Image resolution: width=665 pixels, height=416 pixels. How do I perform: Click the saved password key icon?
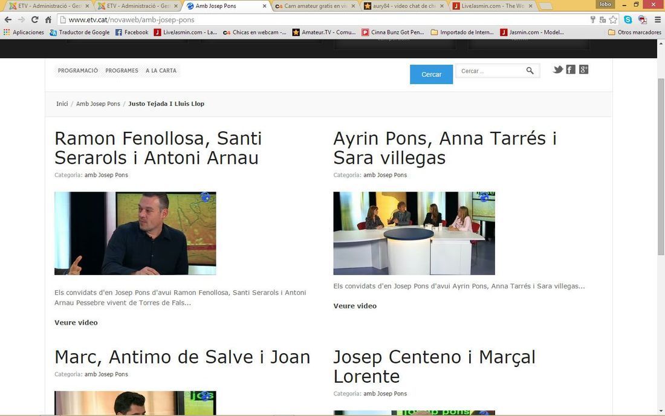click(593, 19)
